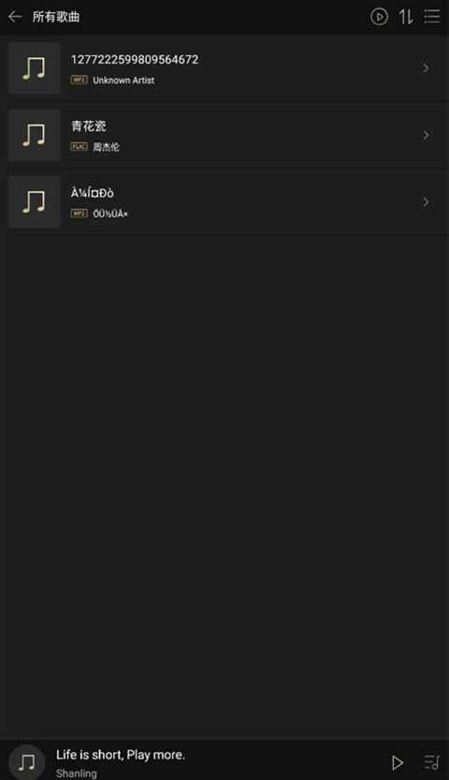Play the song 1277222599809564672
This screenshot has height=780, width=449.
224,68
